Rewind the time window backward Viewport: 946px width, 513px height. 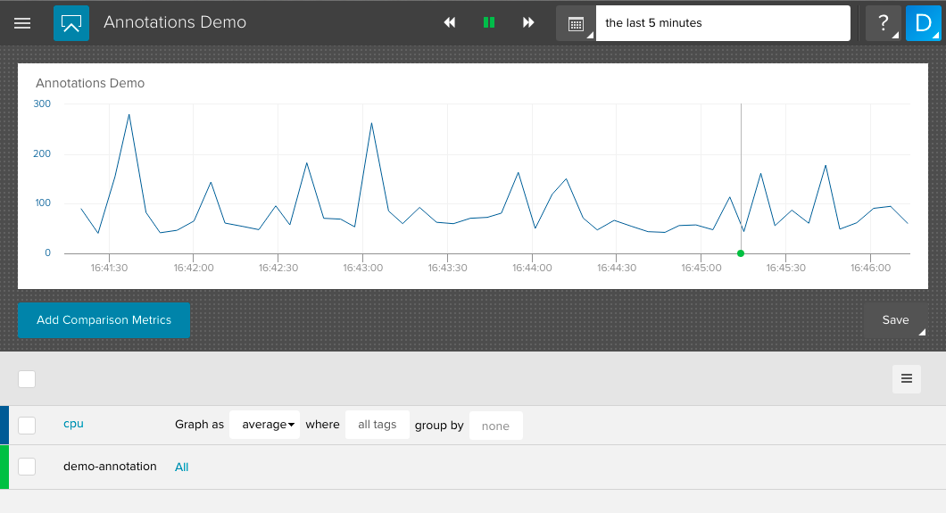[x=450, y=23]
